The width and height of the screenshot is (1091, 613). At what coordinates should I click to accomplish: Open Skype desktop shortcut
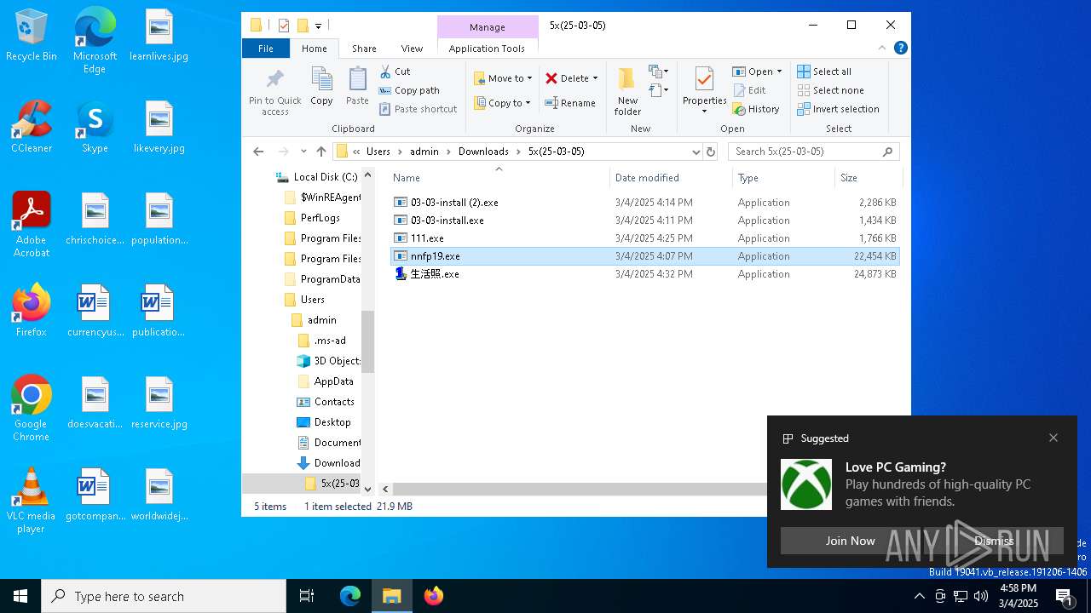point(95,127)
